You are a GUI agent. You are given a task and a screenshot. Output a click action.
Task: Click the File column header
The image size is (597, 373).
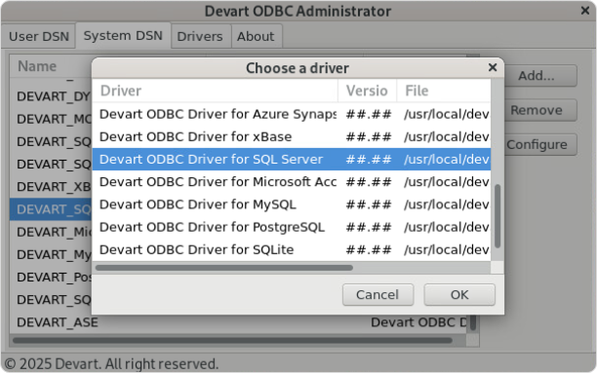point(444,91)
